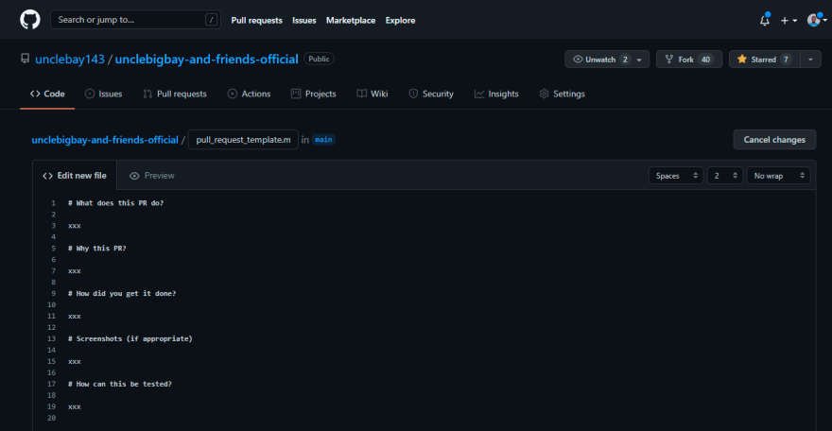Focus the Search or jump to field
Viewport: 832px width, 431px height.
pyautogui.click(x=135, y=20)
